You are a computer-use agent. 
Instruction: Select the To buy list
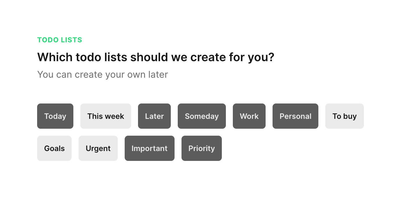(344, 116)
